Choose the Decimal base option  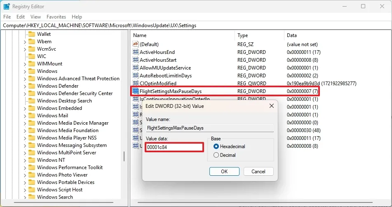click(x=216, y=155)
